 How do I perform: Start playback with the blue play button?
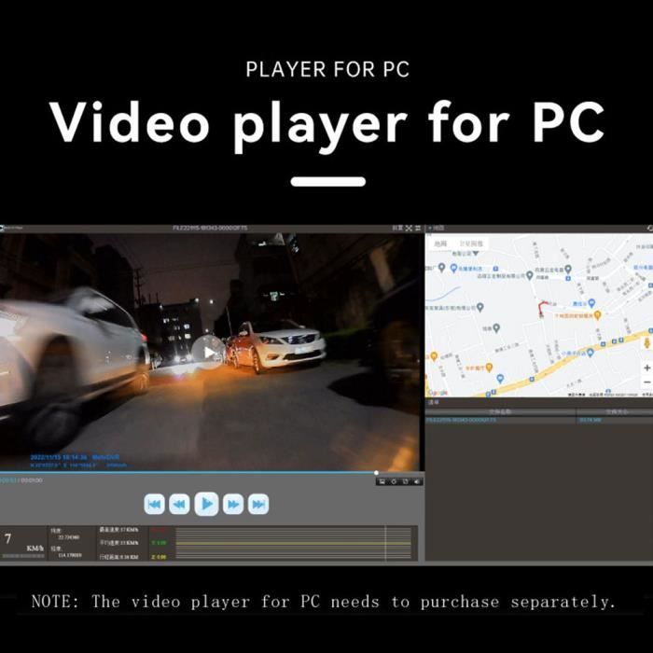(x=206, y=504)
